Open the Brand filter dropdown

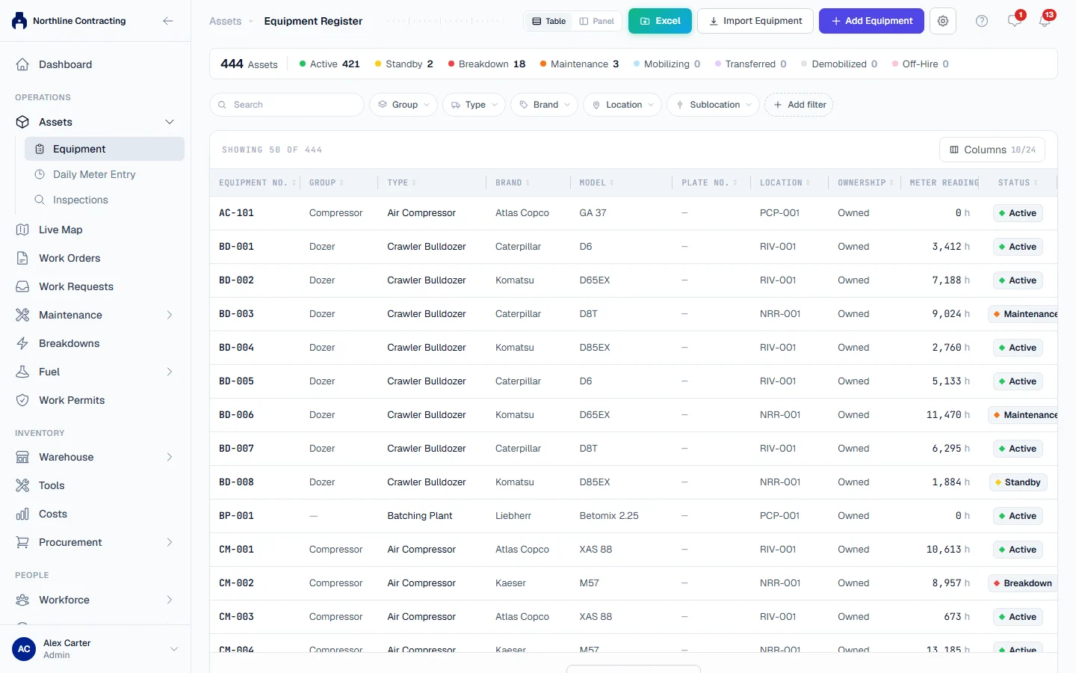coord(545,105)
